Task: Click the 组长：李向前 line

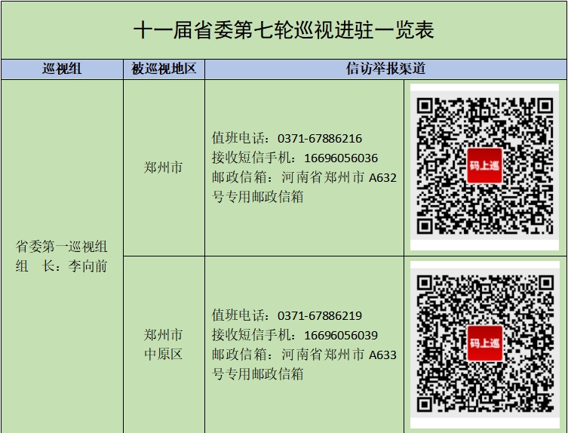Action: (61, 266)
